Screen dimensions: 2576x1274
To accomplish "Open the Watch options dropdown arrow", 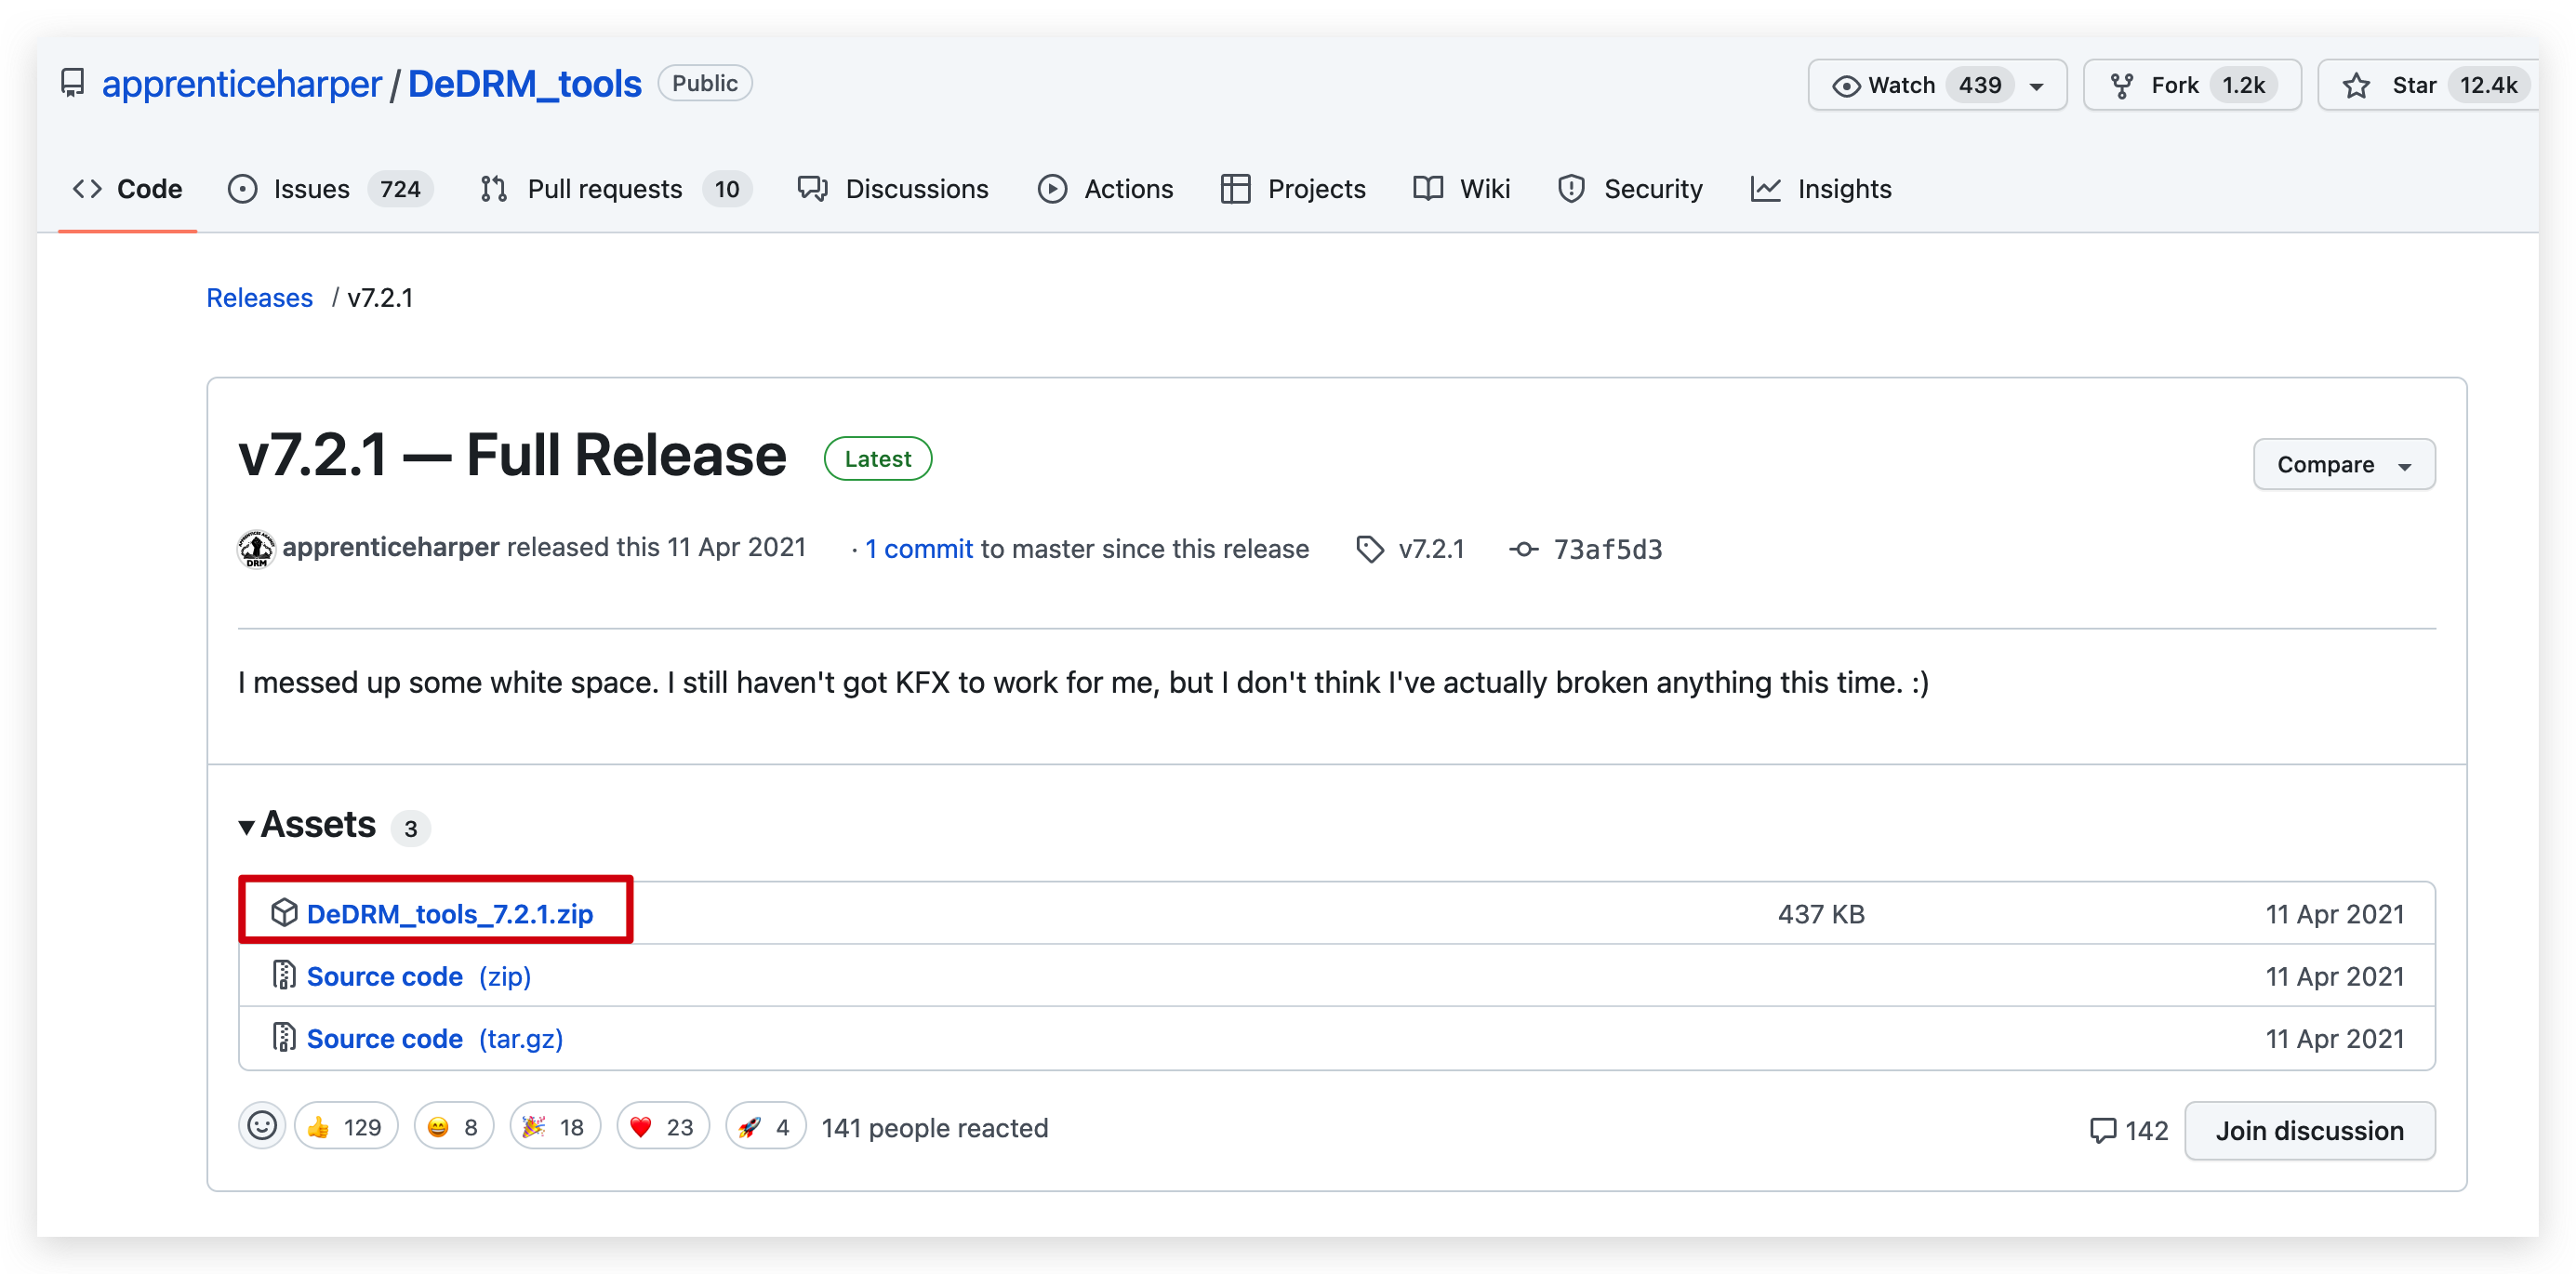I will pyautogui.click(x=2036, y=86).
